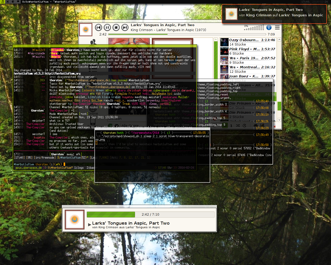Click the total time 7:09 in the player header
This screenshot has height=265, width=331.
click(271, 34)
